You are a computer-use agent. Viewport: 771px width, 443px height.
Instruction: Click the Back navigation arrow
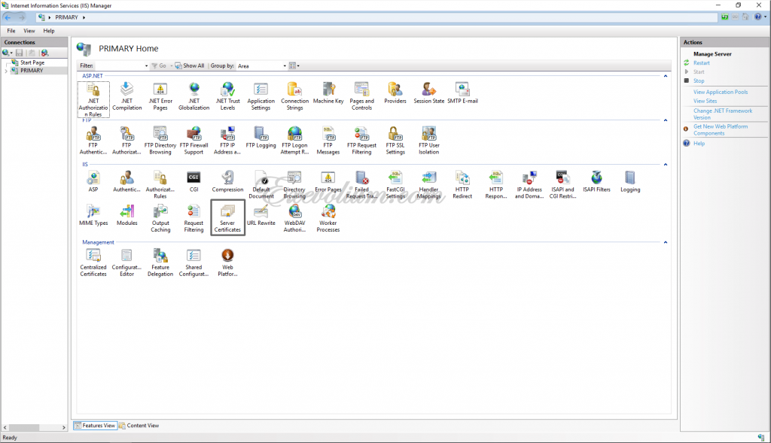[x=8, y=17]
